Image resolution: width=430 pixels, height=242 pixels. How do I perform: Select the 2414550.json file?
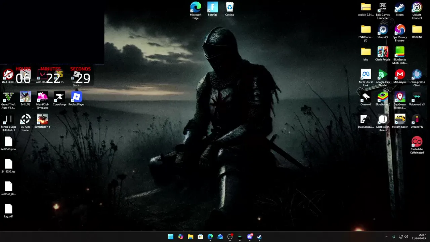tap(8, 144)
